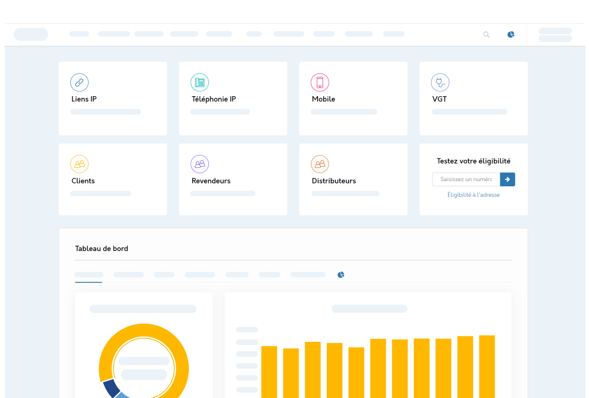Image resolution: width=589 pixels, height=398 pixels.
Task: Click the Saisissez un numéro input field
Action: coord(466,179)
